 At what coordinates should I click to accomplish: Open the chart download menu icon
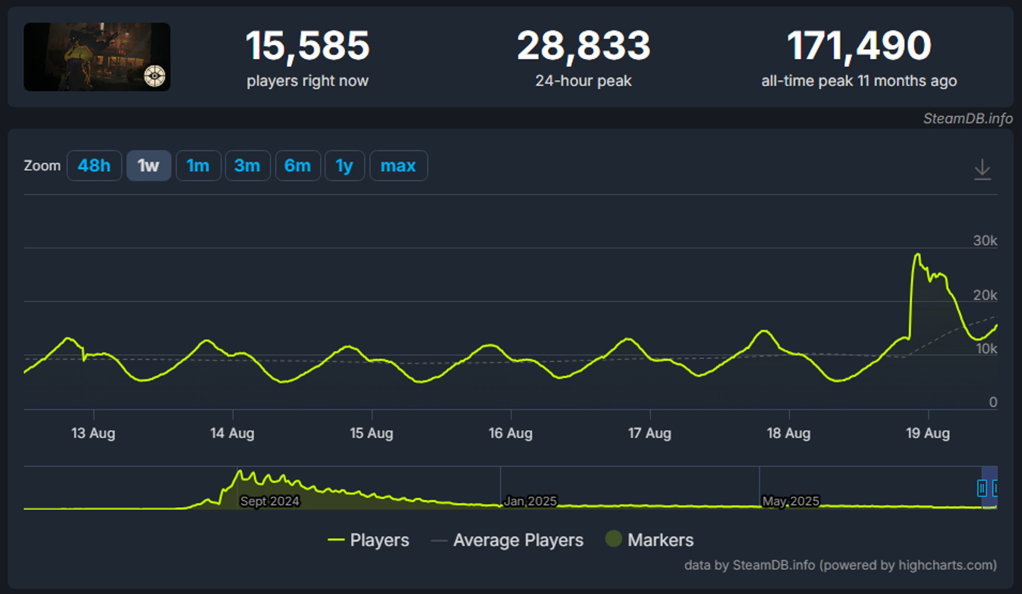pyautogui.click(x=982, y=169)
